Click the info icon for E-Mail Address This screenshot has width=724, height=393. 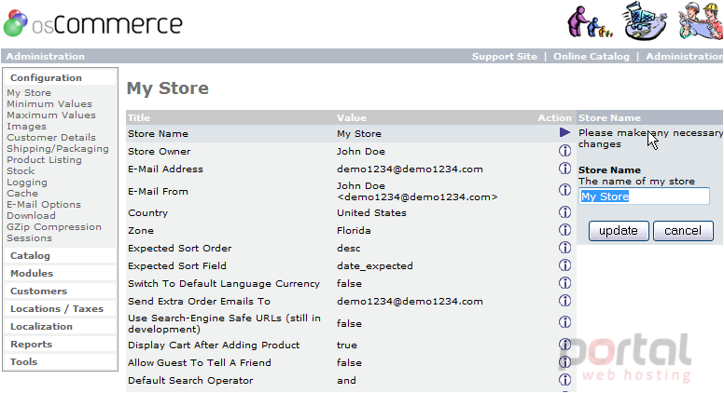pos(564,169)
